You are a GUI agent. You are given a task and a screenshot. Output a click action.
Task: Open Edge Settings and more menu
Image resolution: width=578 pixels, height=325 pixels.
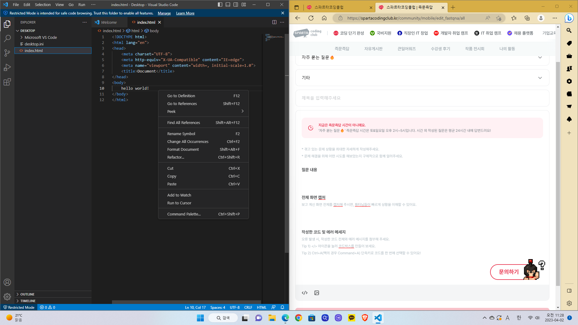click(x=555, y=18)
